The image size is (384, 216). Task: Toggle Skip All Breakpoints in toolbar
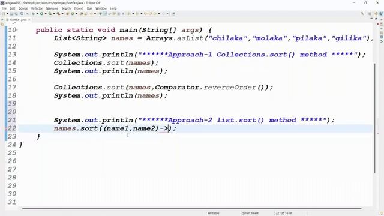pyautogui.click(x=28, y=14)
